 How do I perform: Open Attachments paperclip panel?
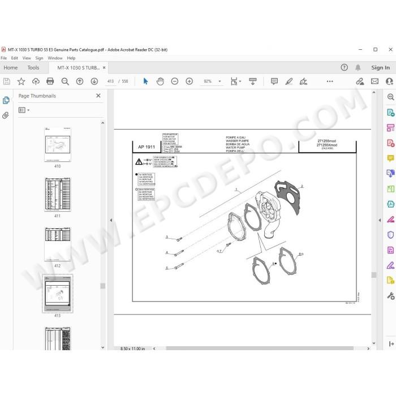pos(6,115)
